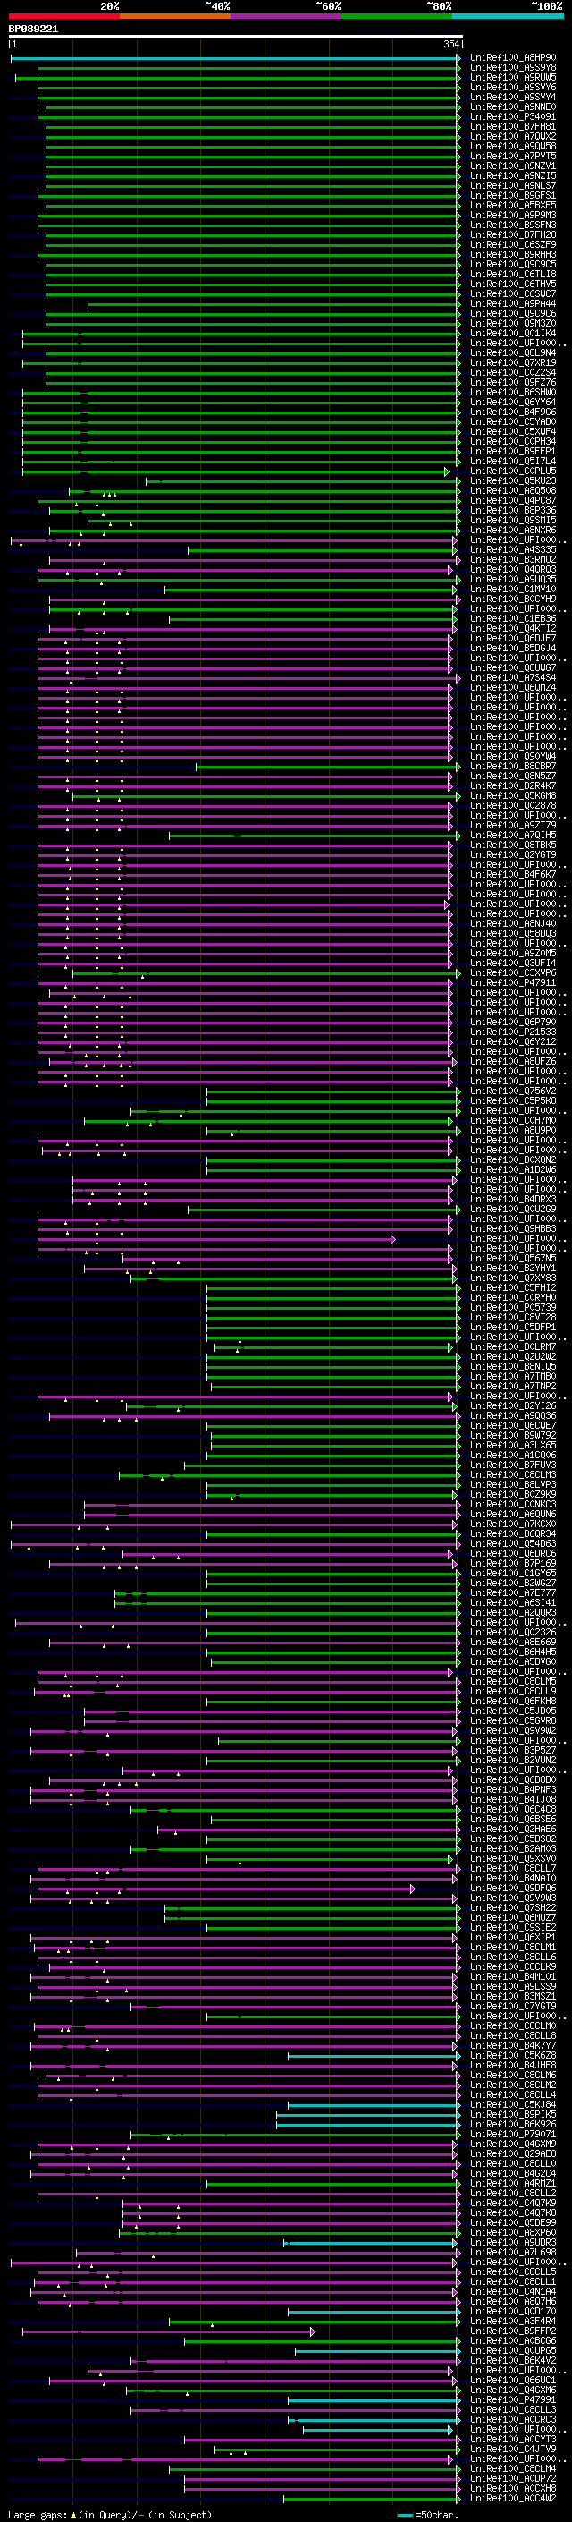The image size is (572, 2522).
Task: Select the UniRef100_Q9C9C6 label
Action: [513, 314]
